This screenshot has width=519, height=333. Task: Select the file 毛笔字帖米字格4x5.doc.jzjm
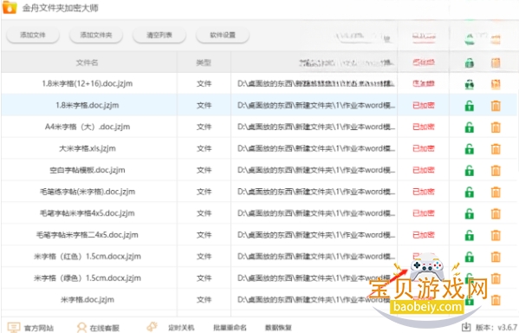click(x=88, y=213)
